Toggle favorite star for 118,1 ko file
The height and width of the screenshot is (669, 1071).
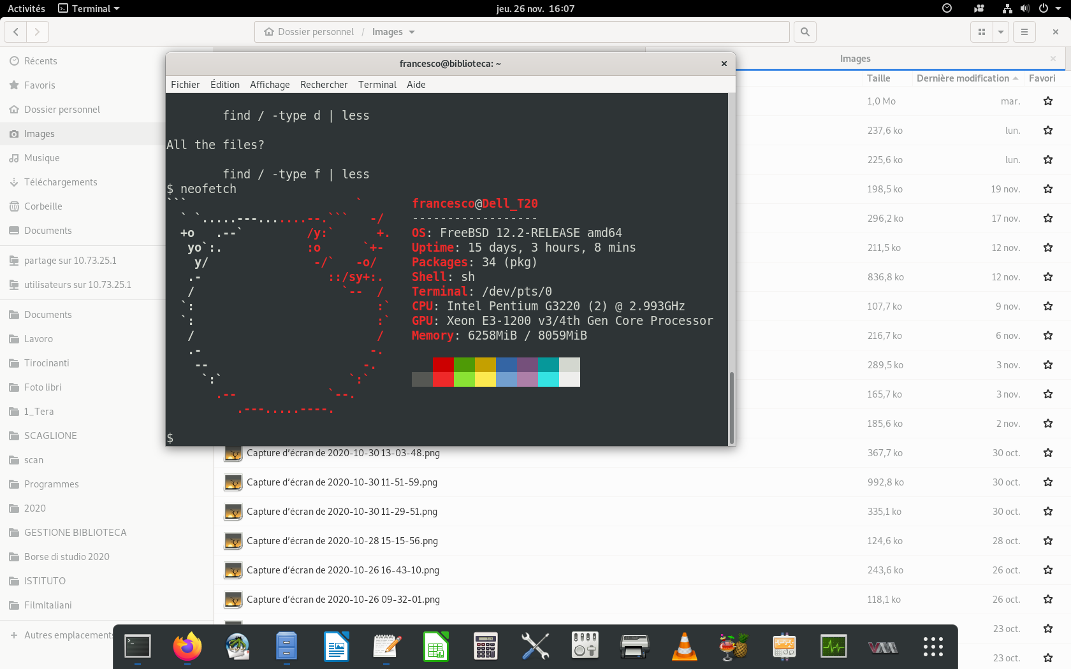tap(1048, 600)
